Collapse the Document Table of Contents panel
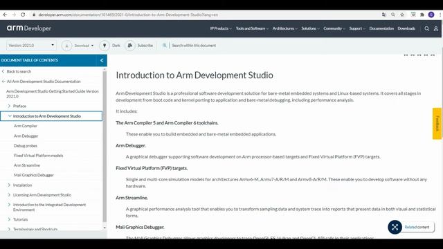Viewport: 443px width, 249px height. [x=102, y=60]
